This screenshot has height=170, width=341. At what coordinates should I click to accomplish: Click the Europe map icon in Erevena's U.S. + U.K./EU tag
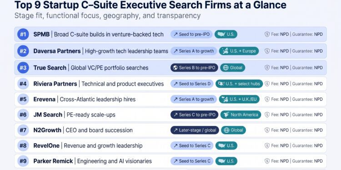point(225,99)
